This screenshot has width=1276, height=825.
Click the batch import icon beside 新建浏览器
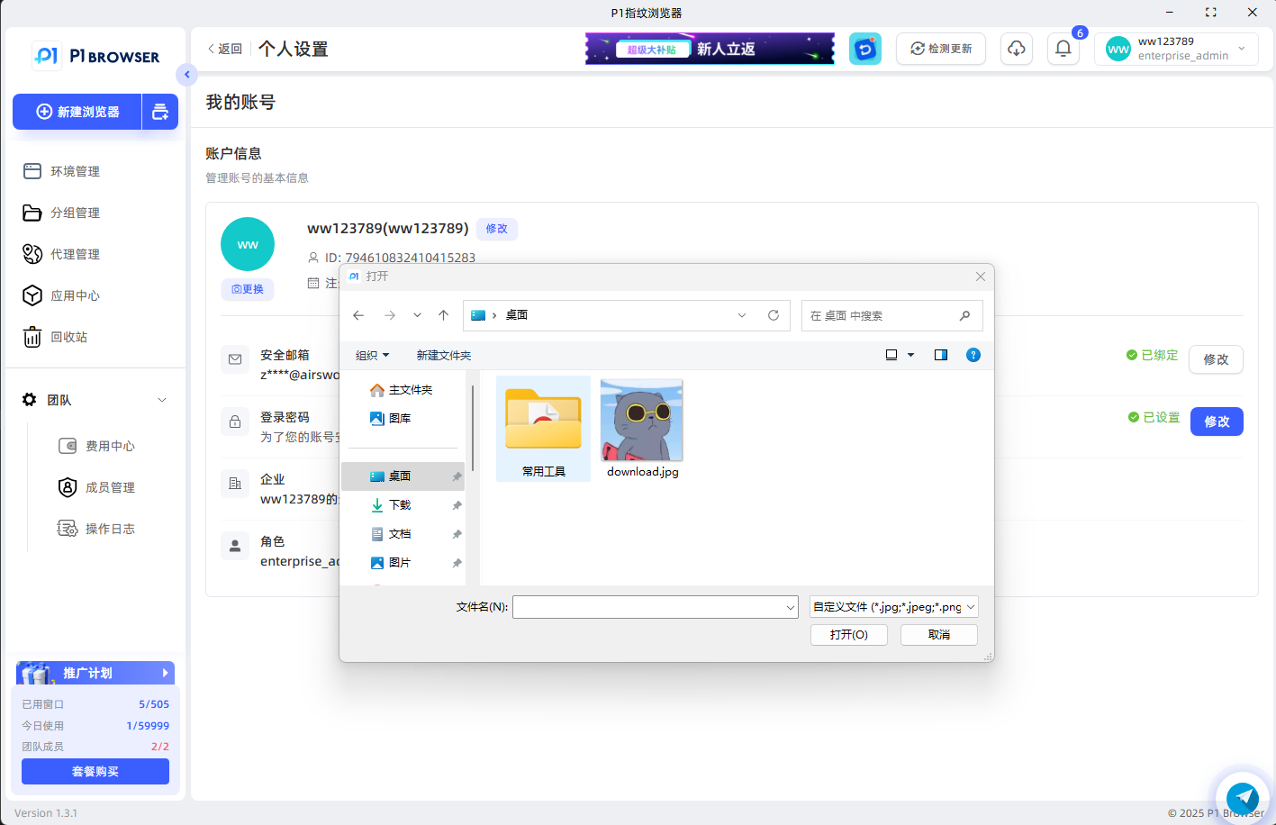point(160,112)
